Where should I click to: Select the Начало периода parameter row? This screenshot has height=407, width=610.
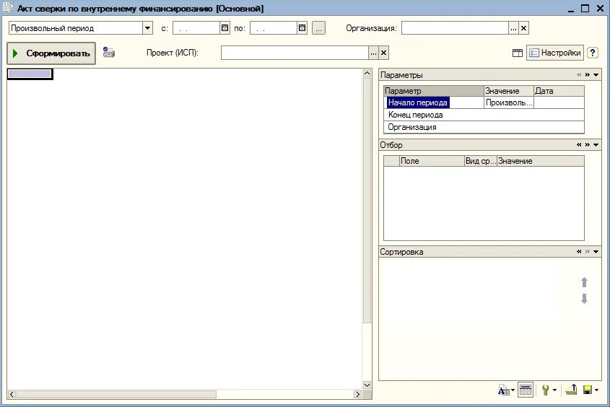(x=484, y=102)
